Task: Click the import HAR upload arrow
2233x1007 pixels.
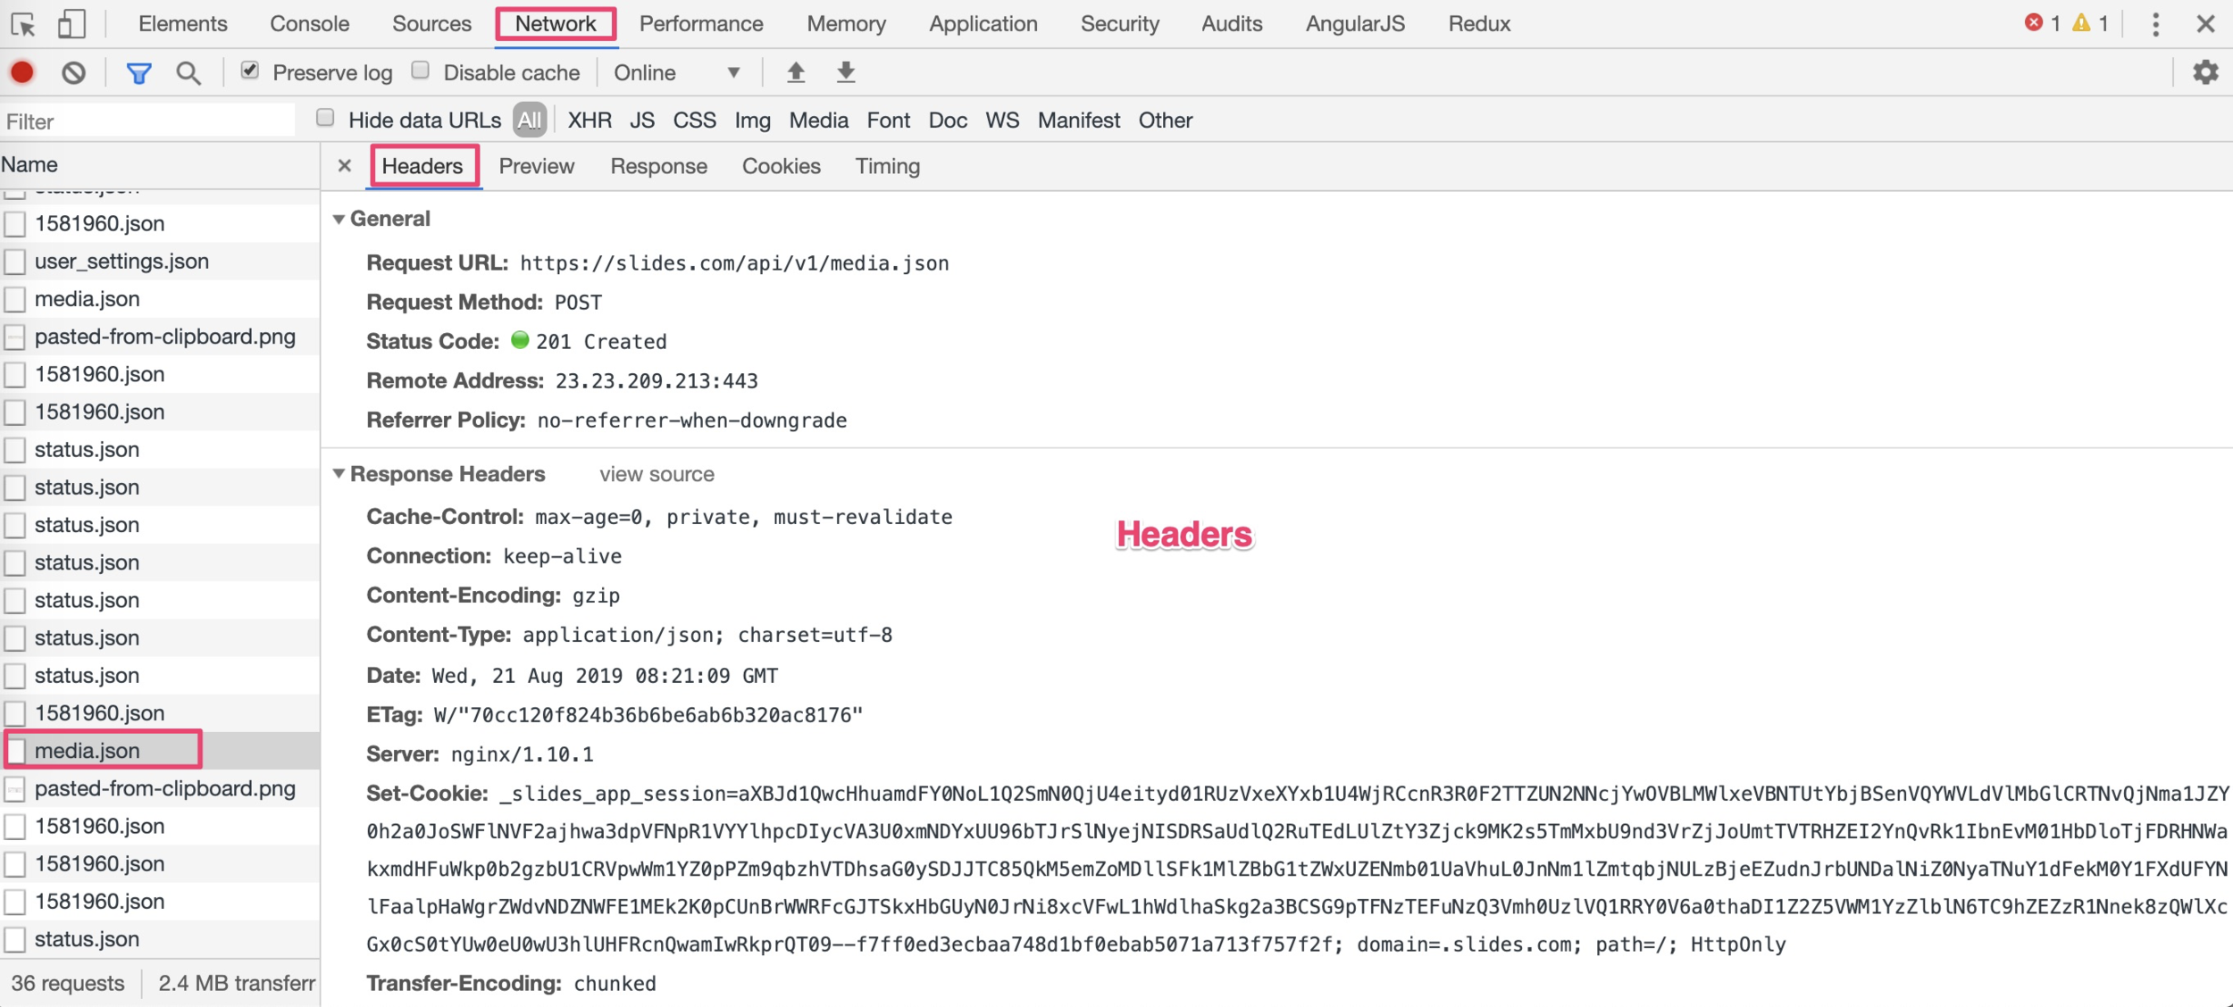Action: 795,72
